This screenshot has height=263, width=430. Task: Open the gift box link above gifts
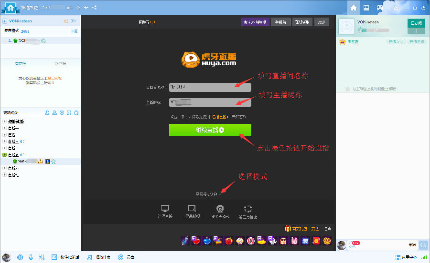point(296,229)
